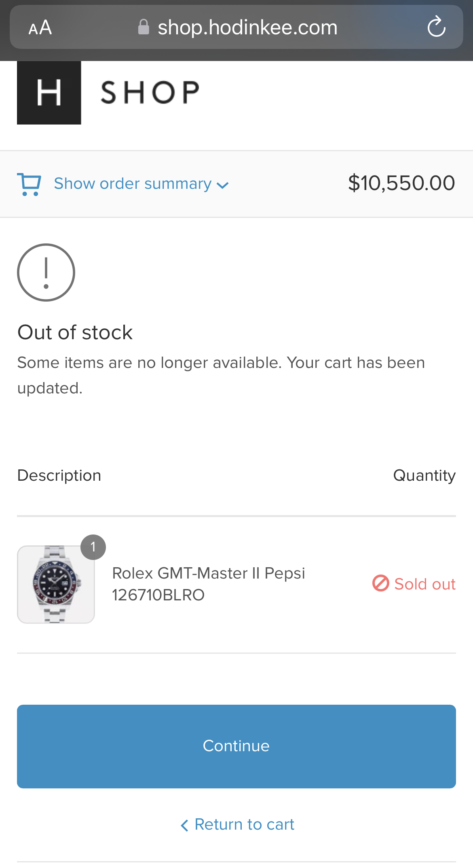
Task: Click the Out of stock heading
Action: point(75,332)
